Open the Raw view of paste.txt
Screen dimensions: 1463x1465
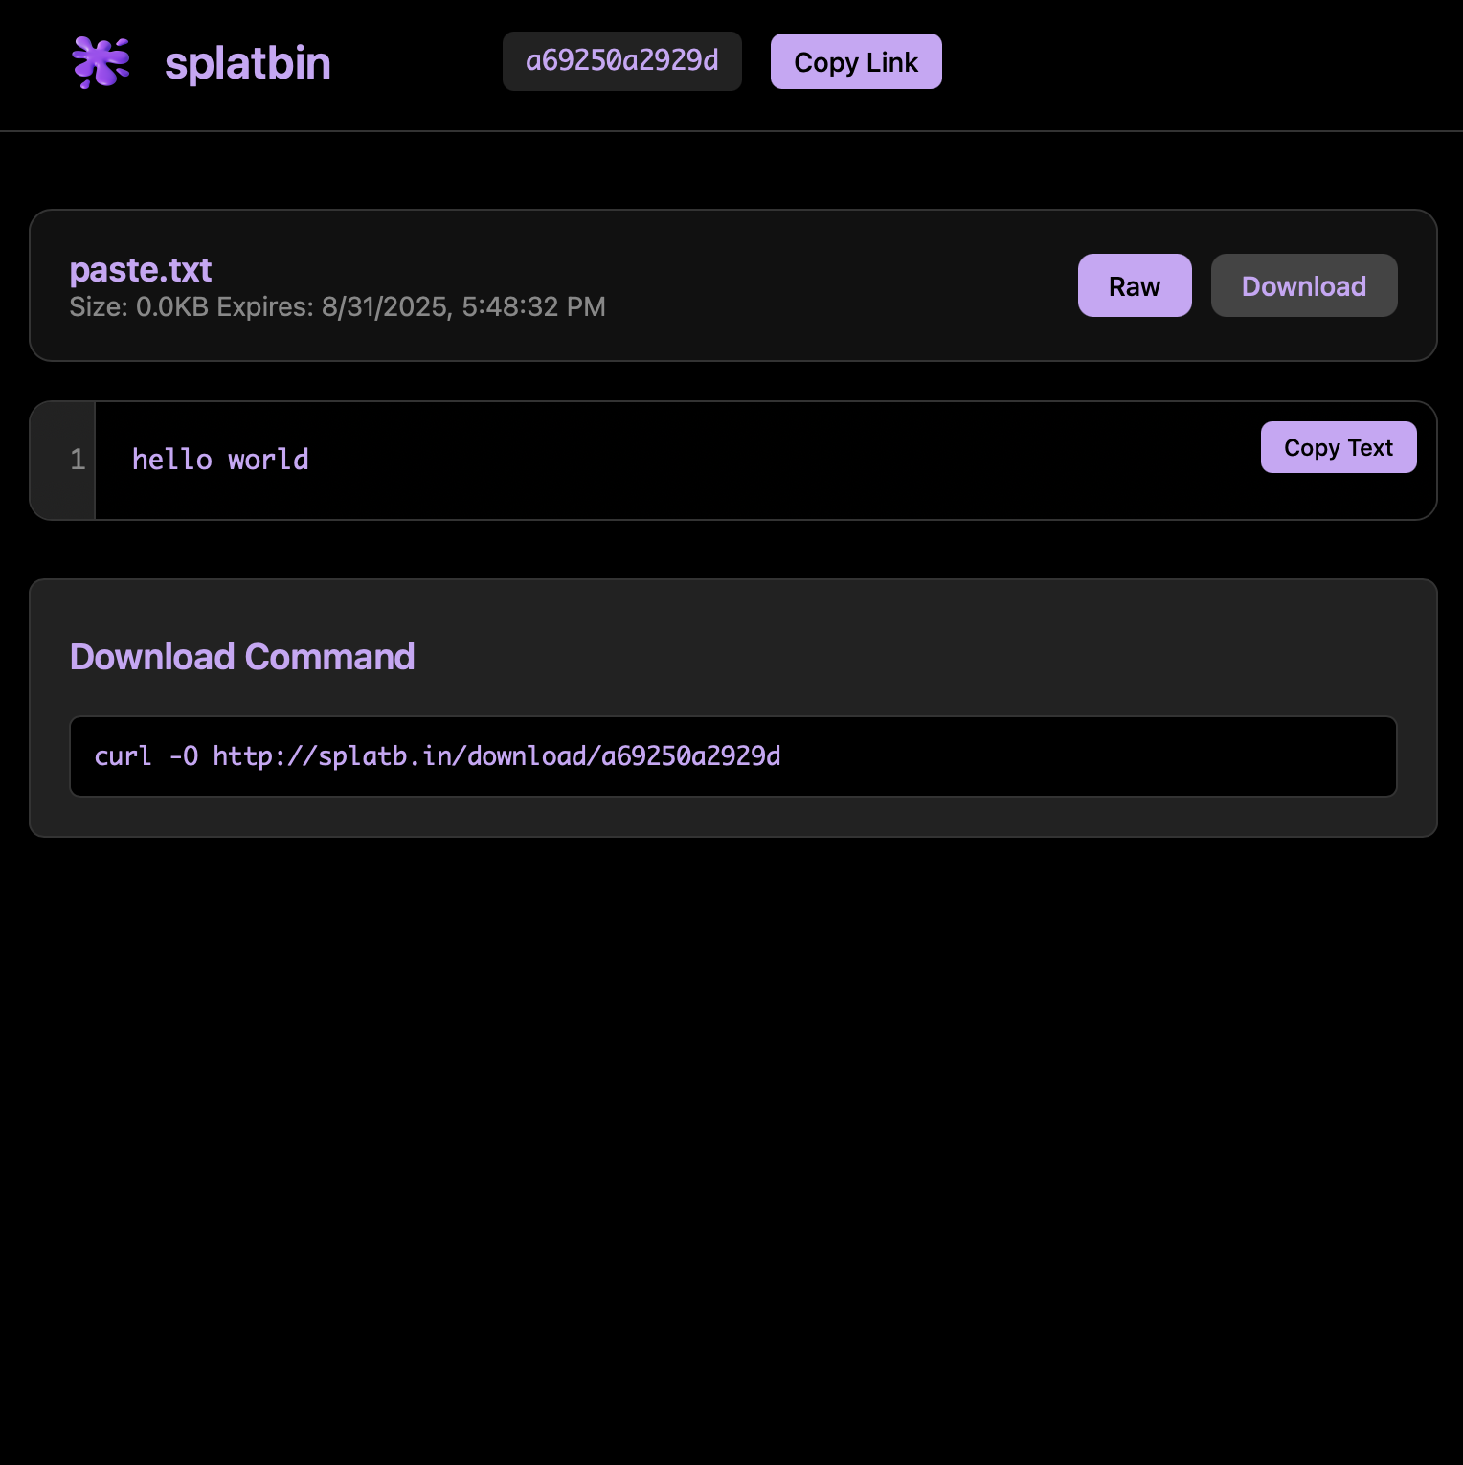click(1135, 285)
